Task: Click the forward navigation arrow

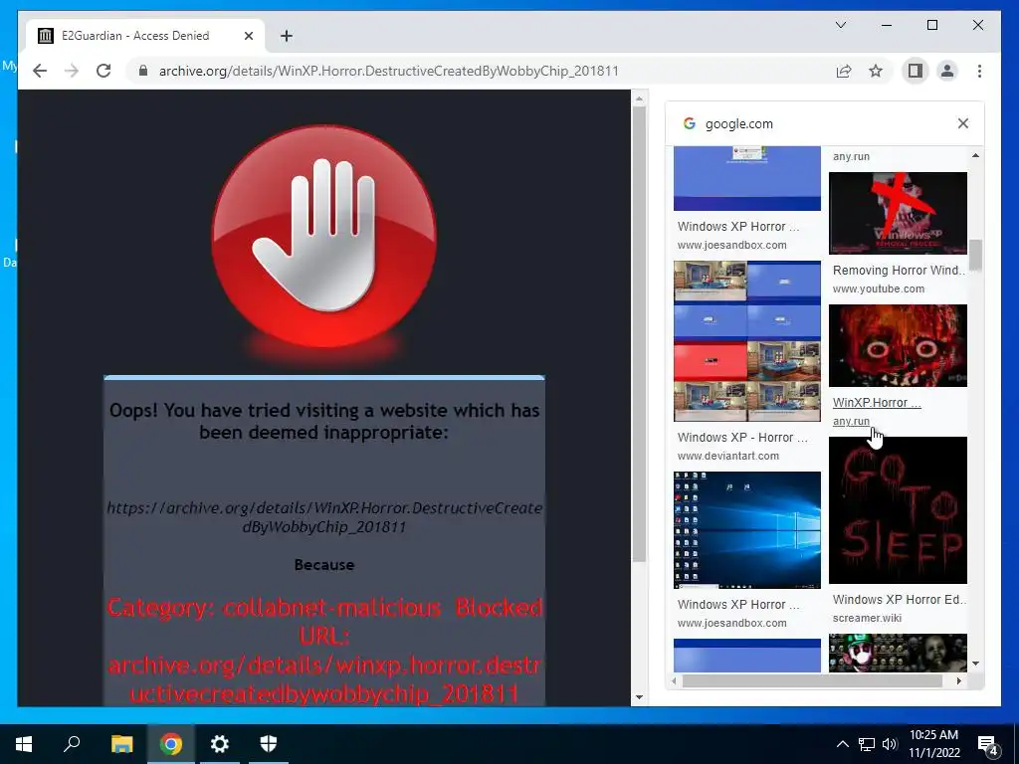Action: point(72,71)
